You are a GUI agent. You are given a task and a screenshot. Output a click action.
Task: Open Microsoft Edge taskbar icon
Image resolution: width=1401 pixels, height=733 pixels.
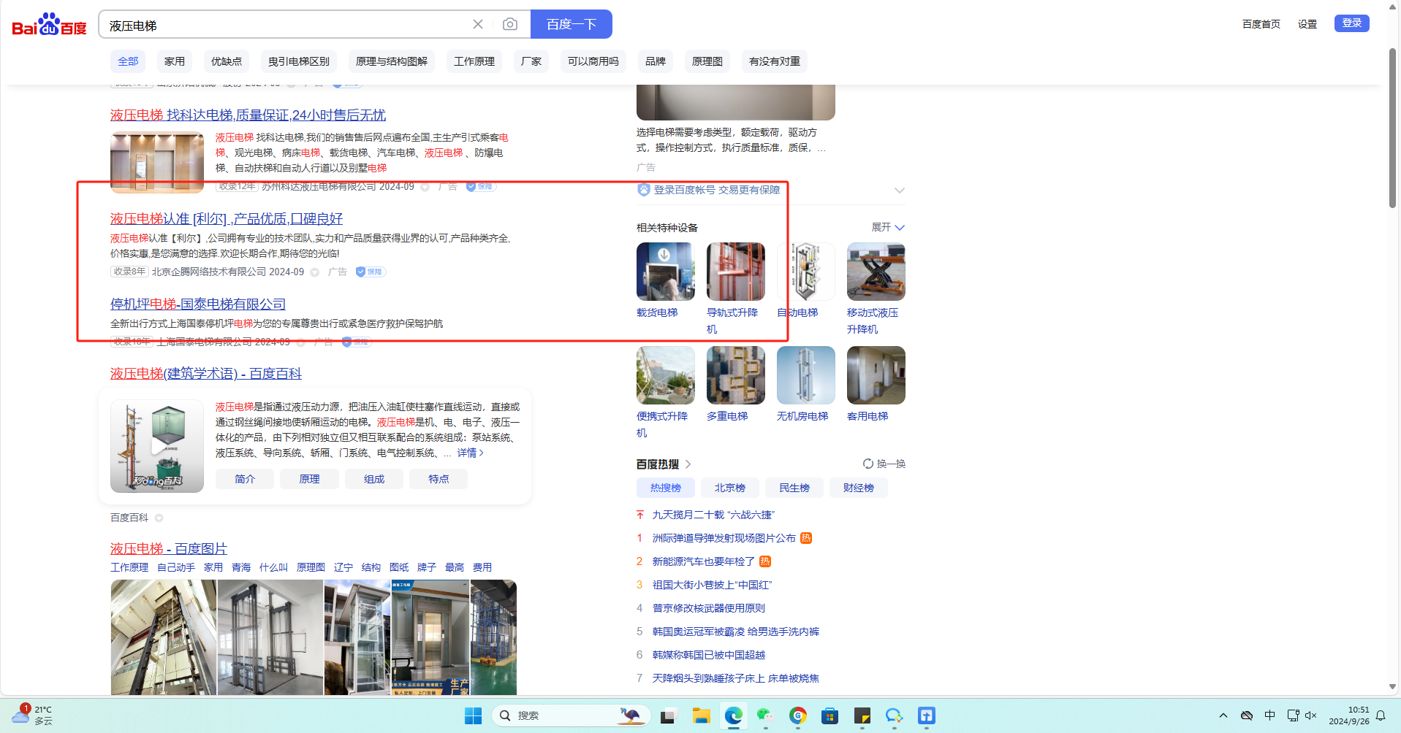(x=734, y=715)
